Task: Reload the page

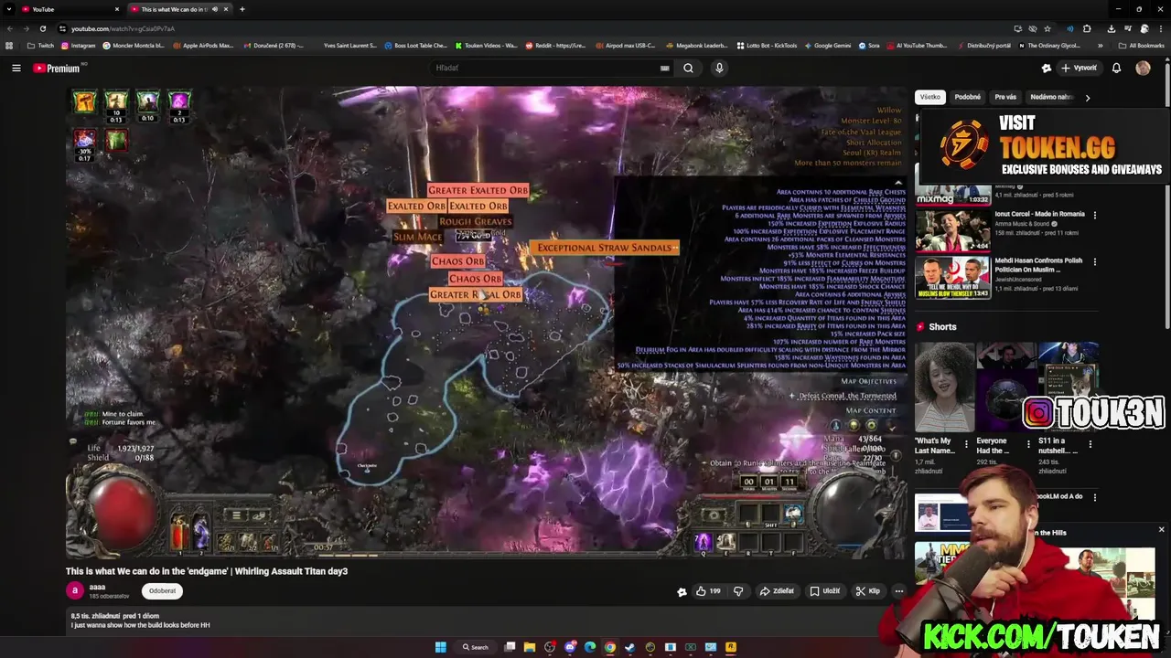Action: pos(42,28)
